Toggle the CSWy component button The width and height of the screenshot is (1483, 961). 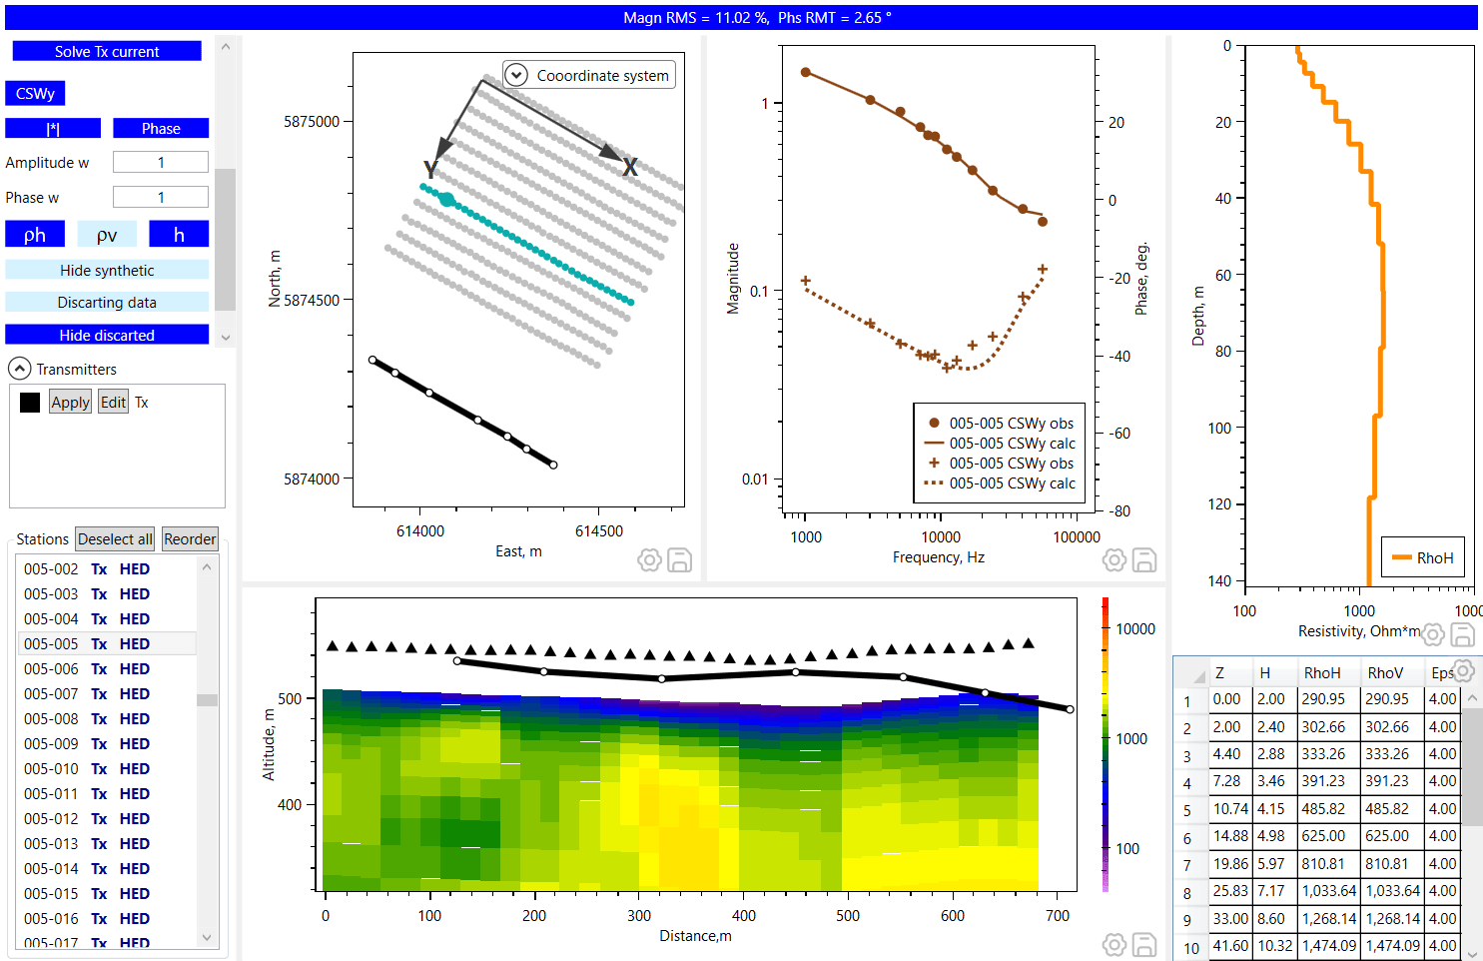pyautogui.click(x=35, y=93)
